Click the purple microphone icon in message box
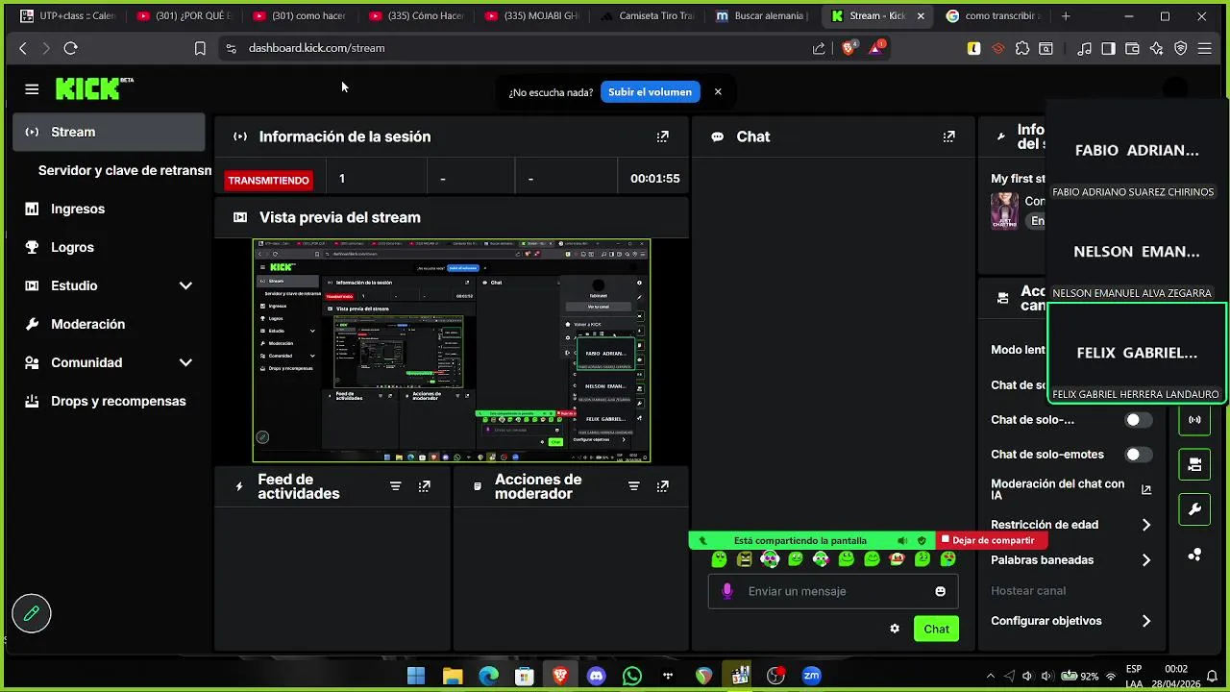Viewport: 1230px width, 692px height. tap(727, 591)
